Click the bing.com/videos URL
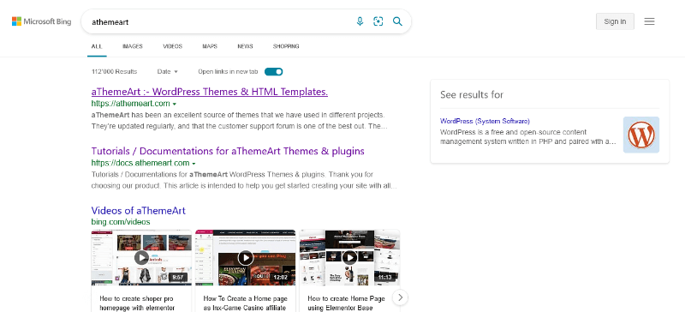Image resolution: width=685 pixels, height=312 pixels. (121, 222)
